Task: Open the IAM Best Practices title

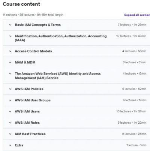Action: pyautogui.click(x=30, y=134)
